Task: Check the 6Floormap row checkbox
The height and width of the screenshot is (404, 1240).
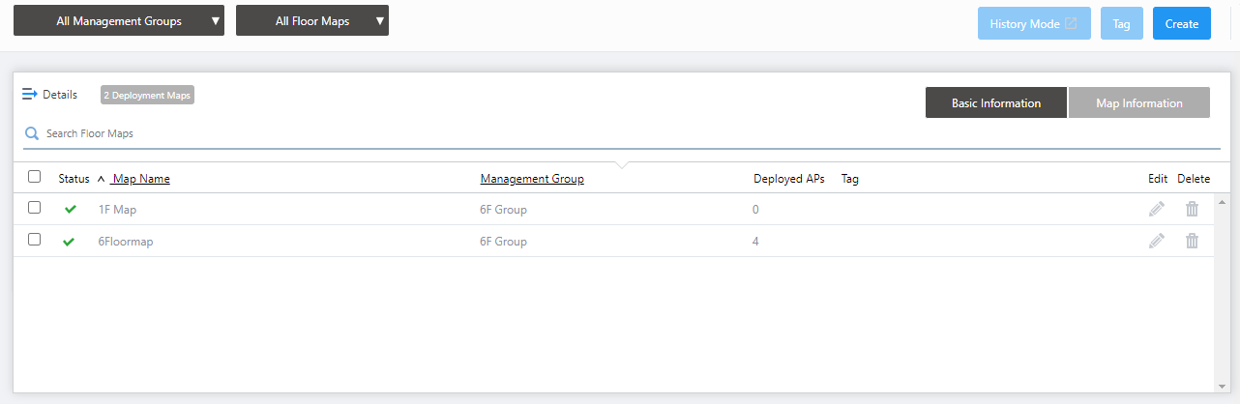Action: coord(35,240)
